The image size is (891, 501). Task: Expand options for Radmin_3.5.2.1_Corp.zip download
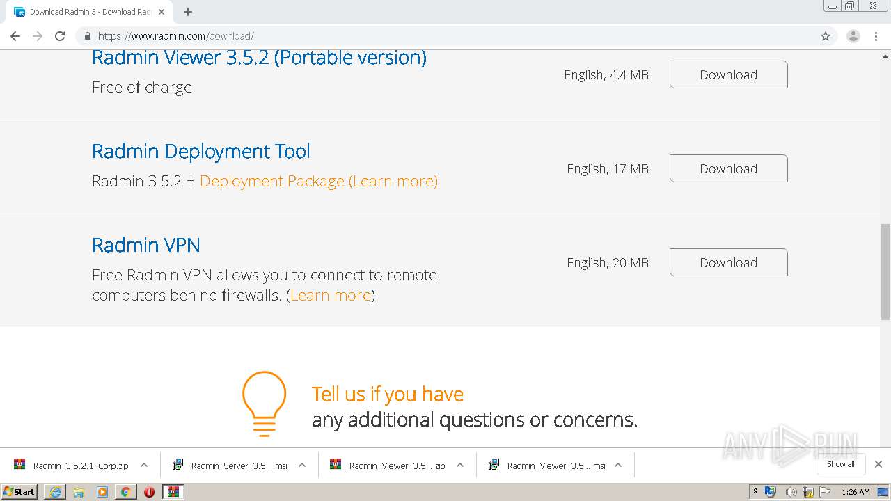coord(144,466)
